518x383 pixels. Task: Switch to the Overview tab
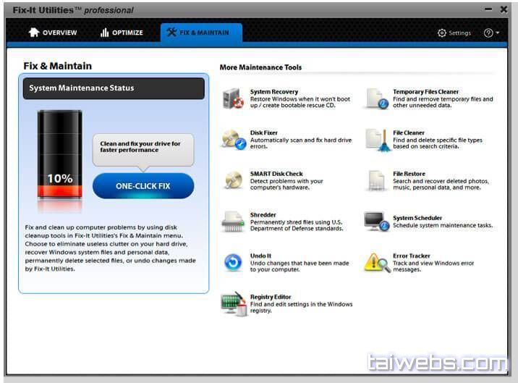coord(52,33)
